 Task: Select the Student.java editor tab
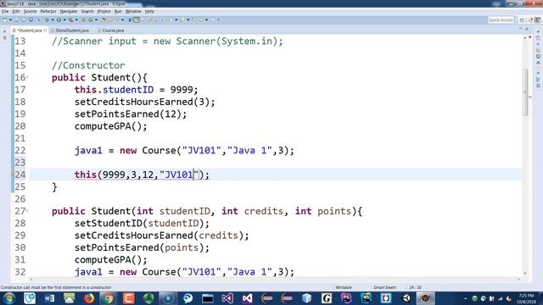point(29,30)
